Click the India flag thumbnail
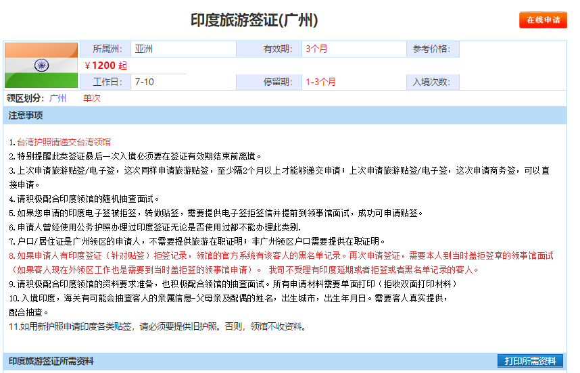 (x=41, y=65)
